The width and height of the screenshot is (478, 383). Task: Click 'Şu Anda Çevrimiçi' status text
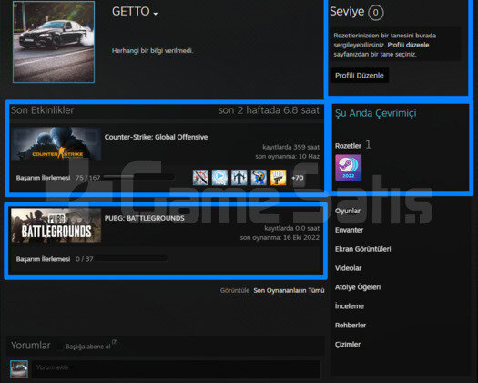pos(375,113)
